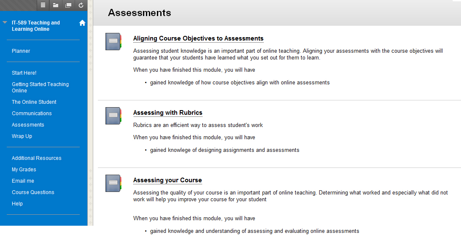Image resolution: width=461 pixels, height=243 pixels.
Task: Collapse the IT-589 course menu
Action: click(5, 22)
